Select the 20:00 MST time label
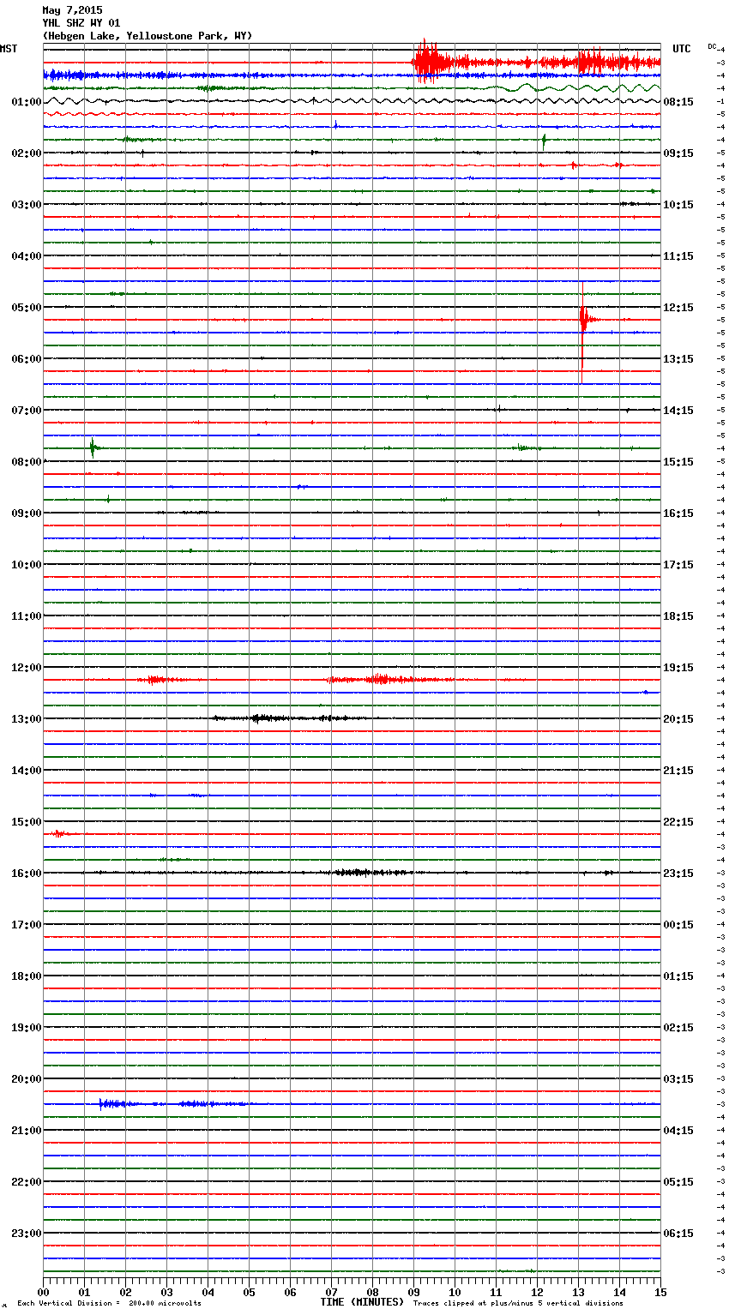 pos(27,1079)
